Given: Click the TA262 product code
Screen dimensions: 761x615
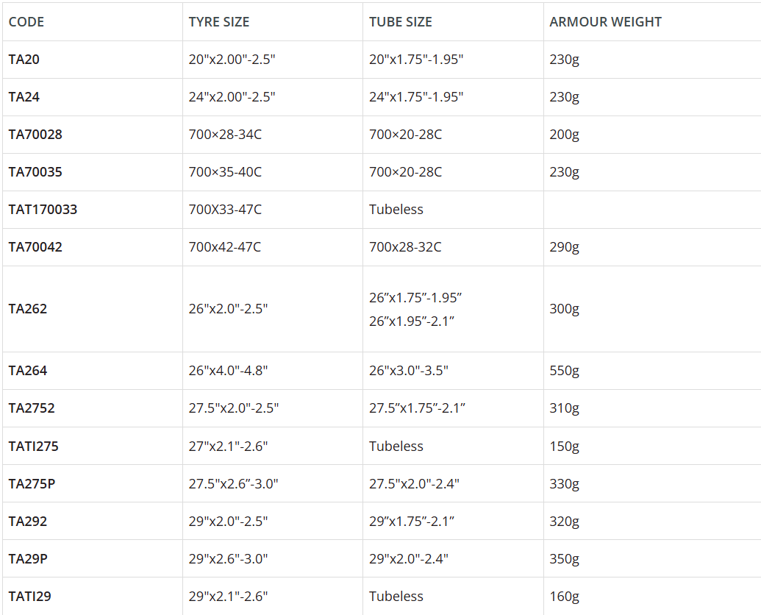Looking at the screenshot, I should pyautogui.click(x=28, y=309).
